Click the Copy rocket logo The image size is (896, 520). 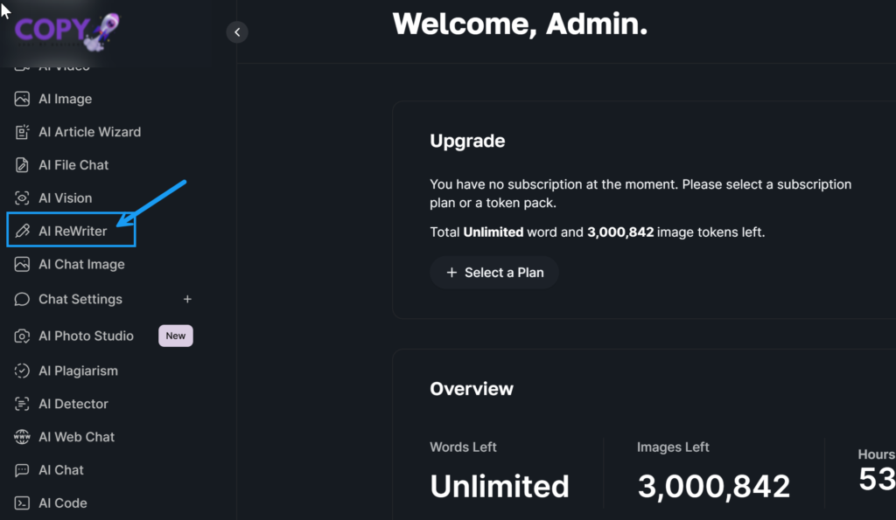coord(66,31)
